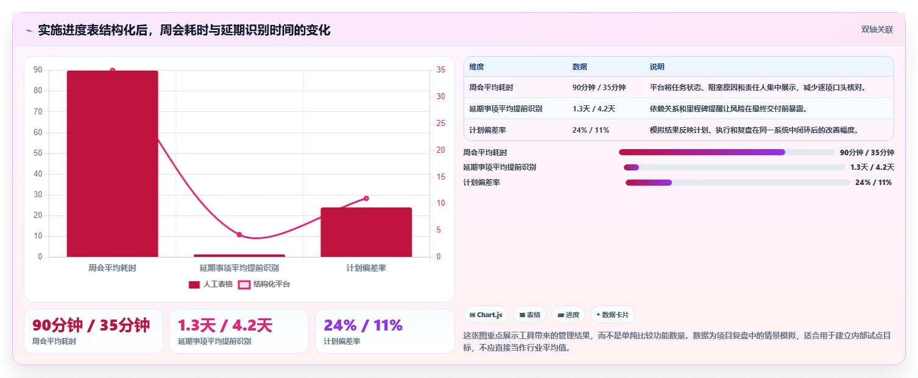
Task: Click the 计划偏差率 x-axis label
Action: [366, 268]
